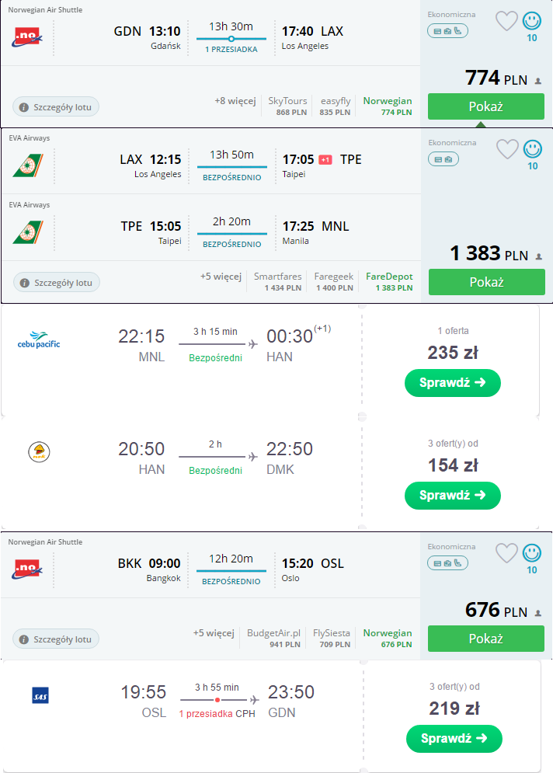Expand Szczegóły lotu for EVA Airways itinerary
The height and width of the screenshot is (773, 553).
(x=57, y=283)
